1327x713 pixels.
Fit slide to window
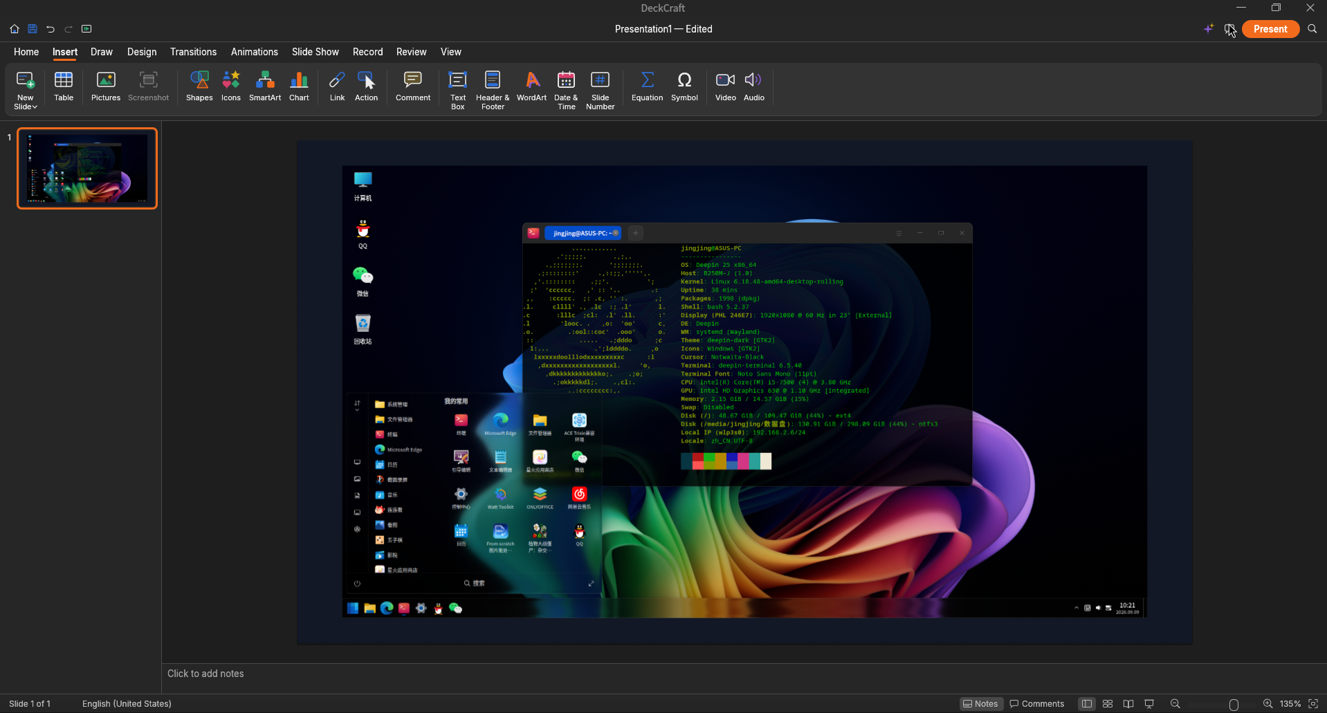tap(1313, 704)
